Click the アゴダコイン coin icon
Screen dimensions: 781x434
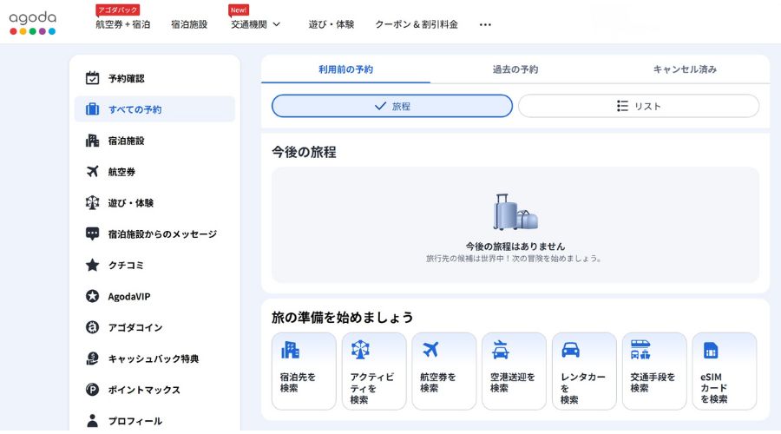coord(92,327)
